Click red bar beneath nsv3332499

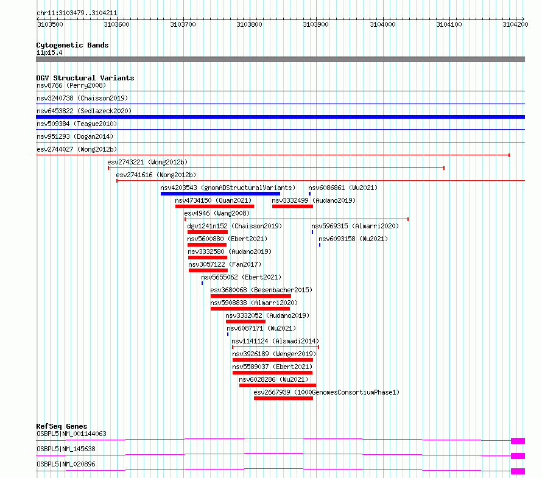pos(292,206)
